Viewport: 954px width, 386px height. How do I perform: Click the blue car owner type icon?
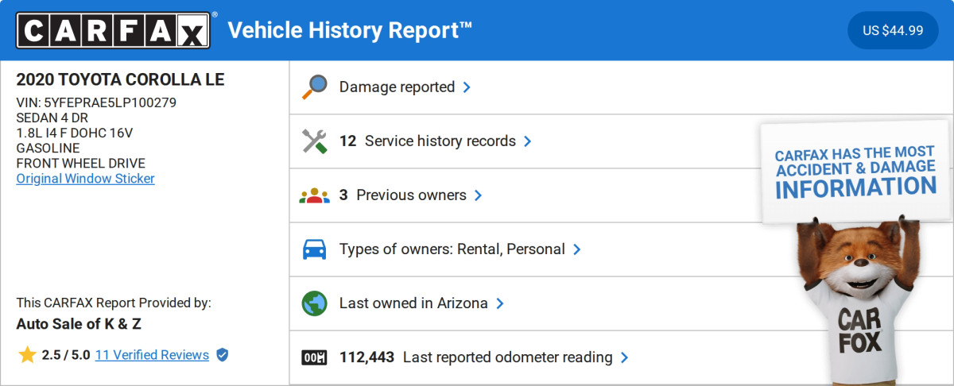[x=315, y=249]
